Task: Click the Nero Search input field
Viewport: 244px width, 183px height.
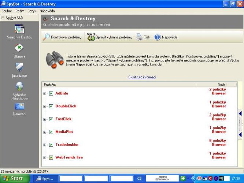Action: tap(162, 178)
